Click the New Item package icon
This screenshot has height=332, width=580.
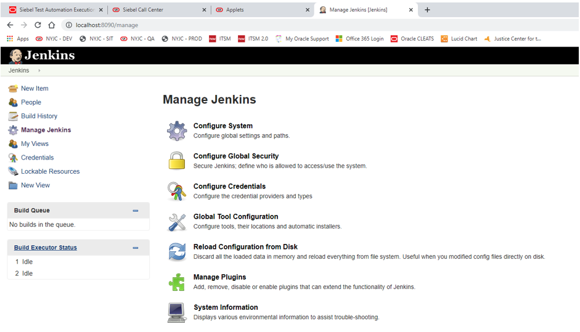pos(13,88)
